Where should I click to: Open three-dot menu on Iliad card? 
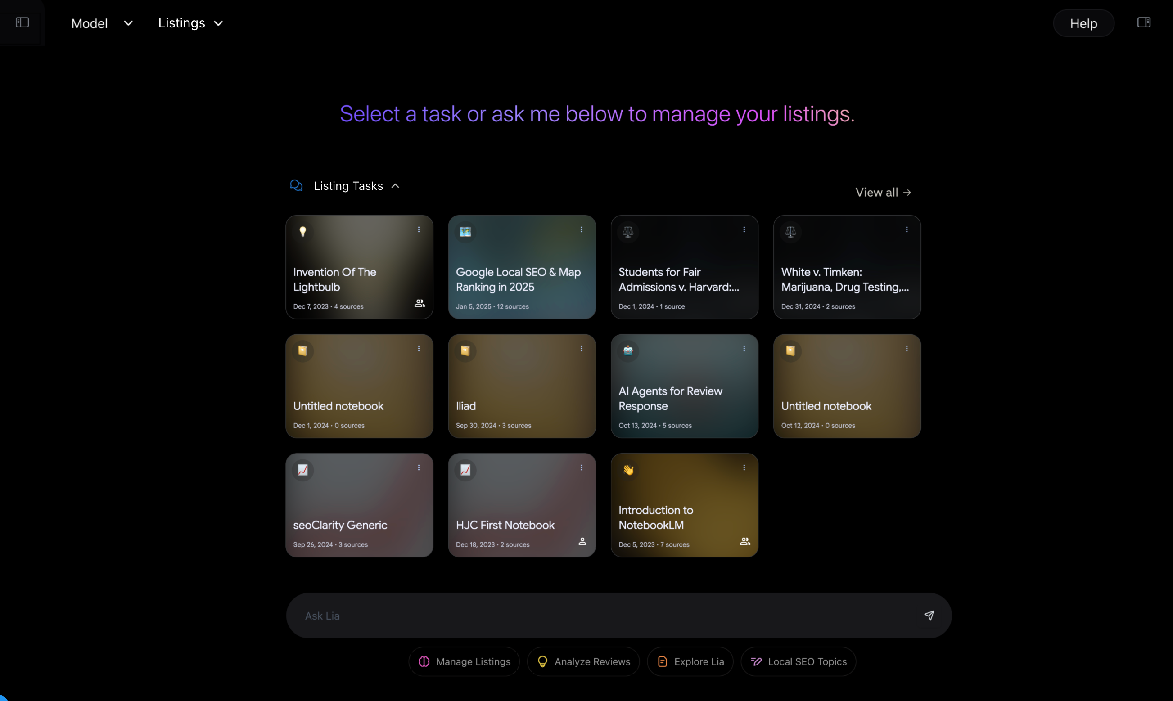point(581,349)
